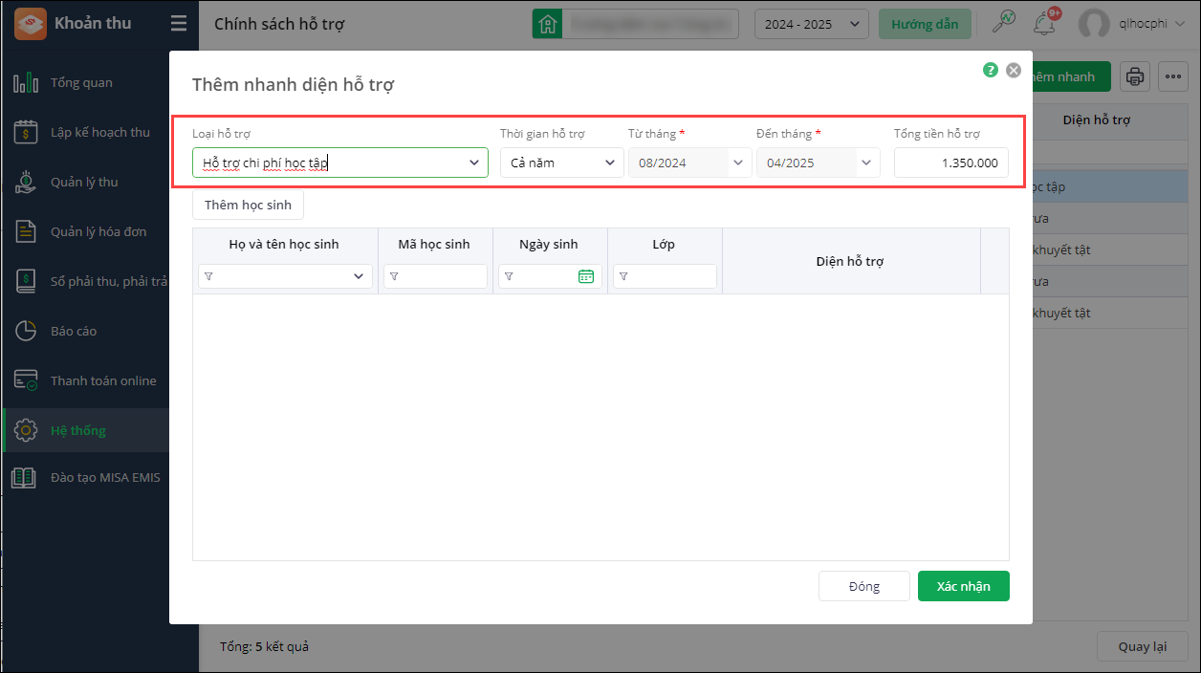Open the three-dots more options button
The image size is (1201, 673).
[1173, 76]
